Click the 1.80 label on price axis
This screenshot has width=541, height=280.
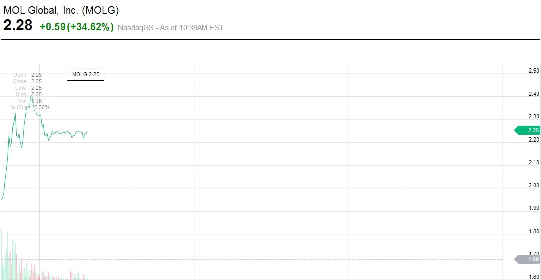tap(533, 231)
